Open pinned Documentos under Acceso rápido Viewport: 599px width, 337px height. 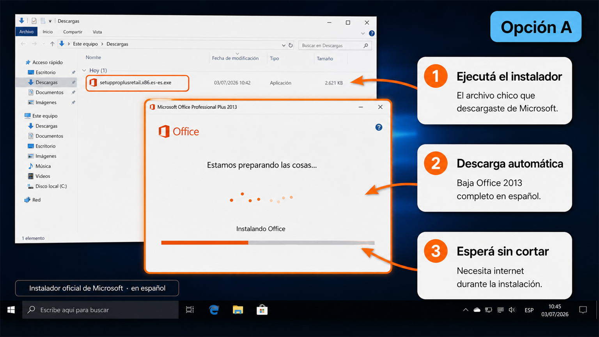click(x=49, y=92)
